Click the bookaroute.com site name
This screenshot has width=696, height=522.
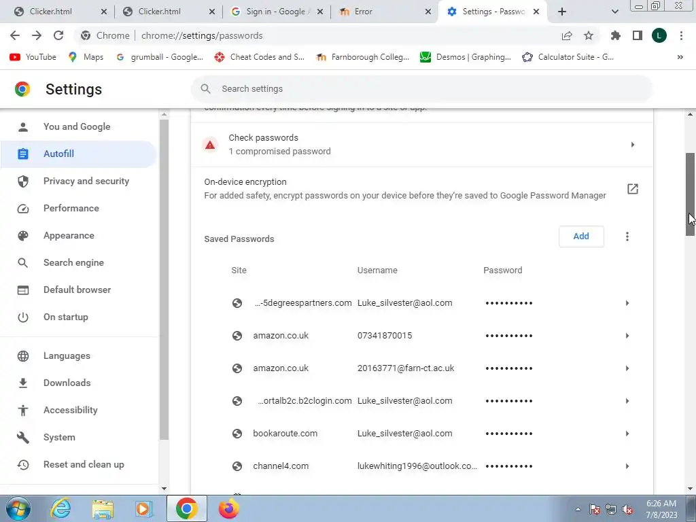(285, 434)
